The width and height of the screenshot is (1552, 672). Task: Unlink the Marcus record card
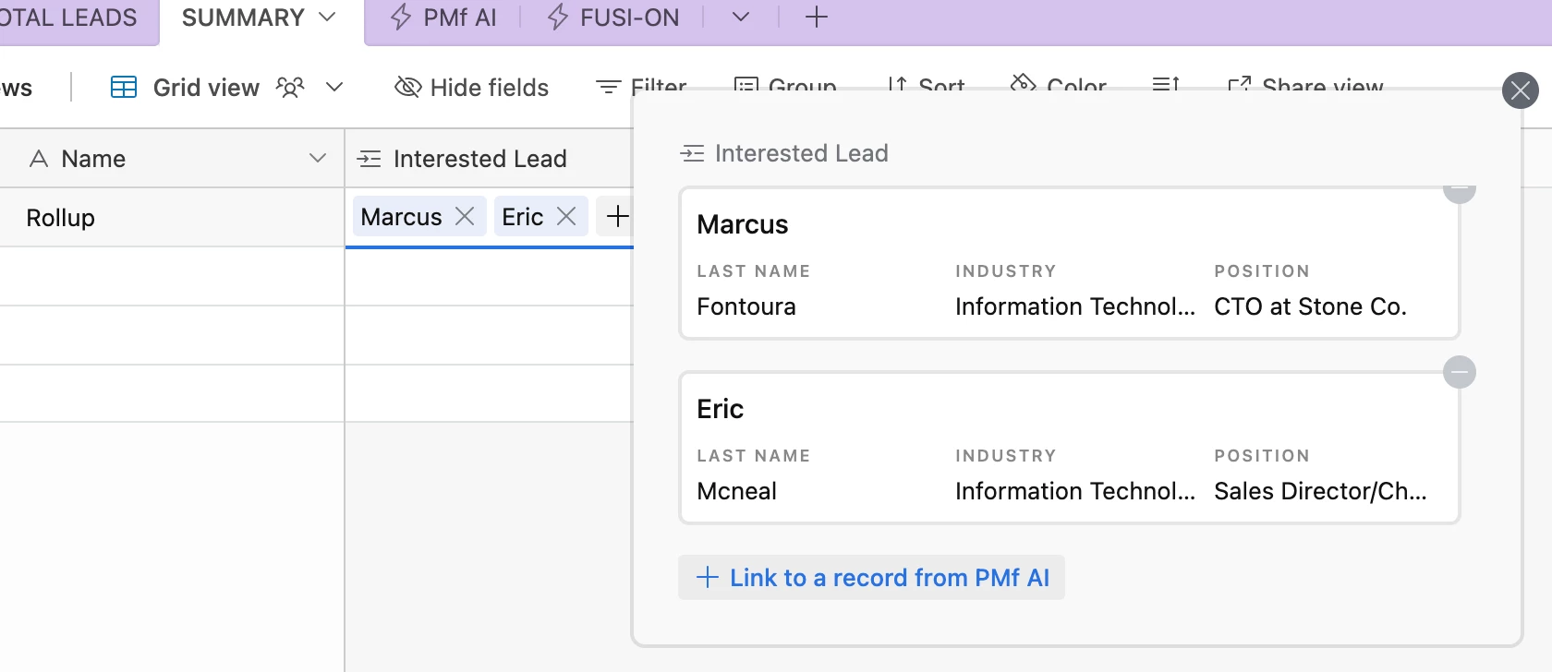tap(1459, 191)
